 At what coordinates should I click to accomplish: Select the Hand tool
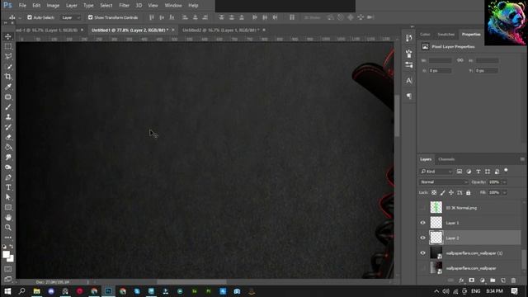[x=8, y=218]
